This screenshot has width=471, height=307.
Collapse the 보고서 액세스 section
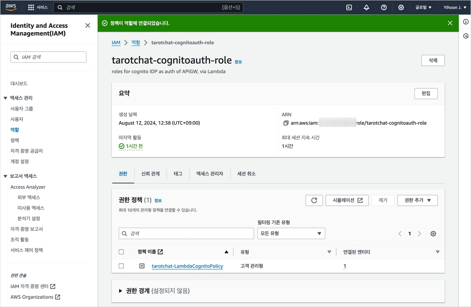coord(5,176)
